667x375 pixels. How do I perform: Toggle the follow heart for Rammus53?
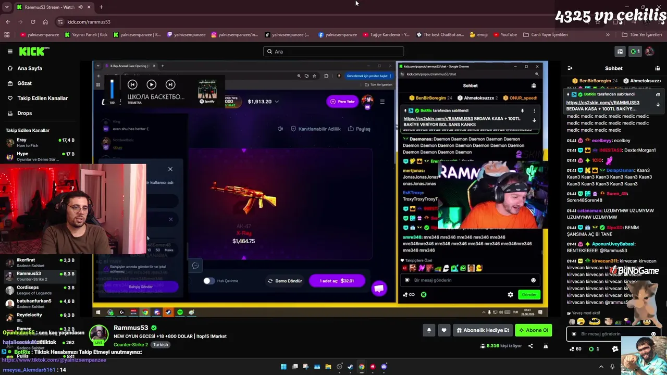[444, 330]
